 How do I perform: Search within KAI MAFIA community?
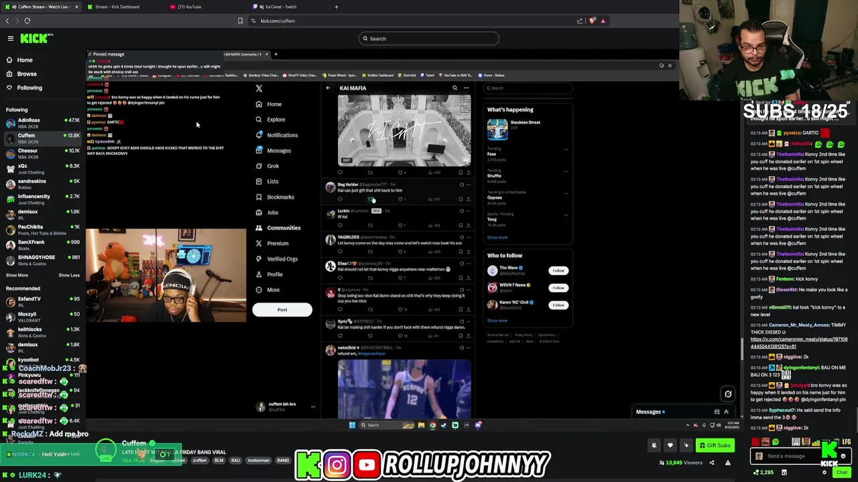click(454, 88)
